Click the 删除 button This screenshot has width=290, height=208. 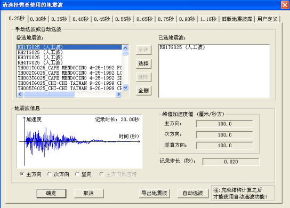[143, 77]
